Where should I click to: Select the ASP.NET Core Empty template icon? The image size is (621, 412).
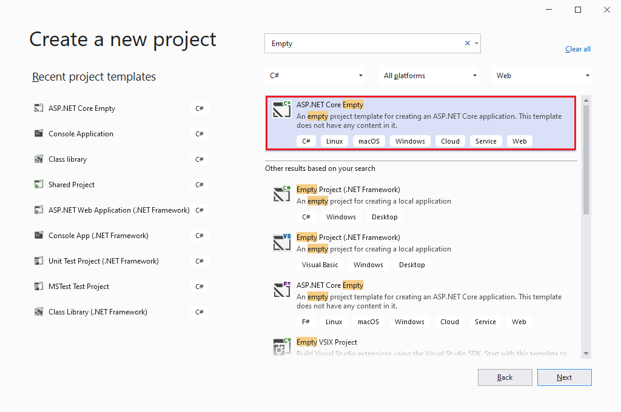pyautogui.click(x=281, y=109)
